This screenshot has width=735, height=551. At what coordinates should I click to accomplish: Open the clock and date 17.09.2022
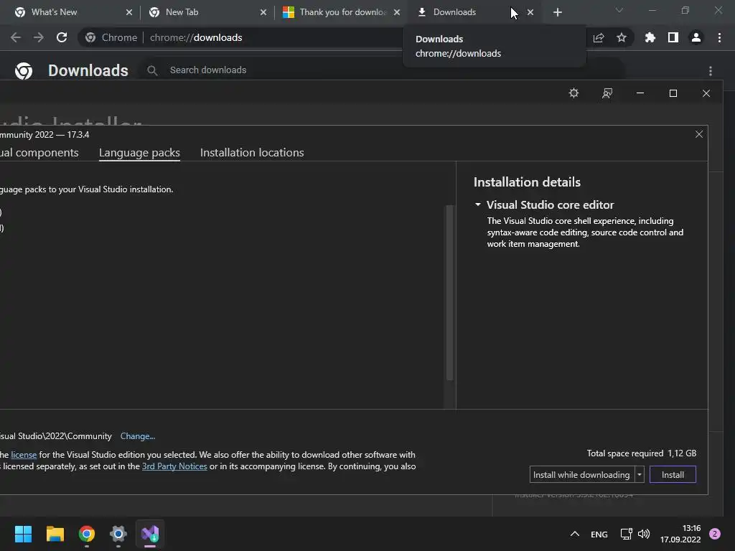point(680,534)
